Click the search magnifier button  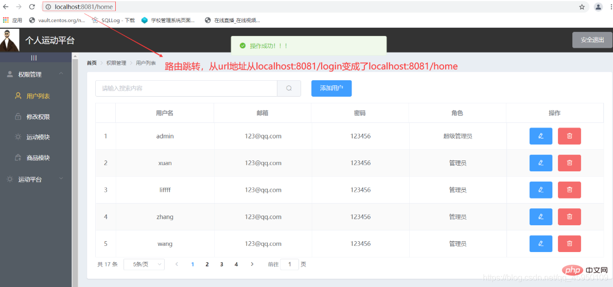(289, 88)
